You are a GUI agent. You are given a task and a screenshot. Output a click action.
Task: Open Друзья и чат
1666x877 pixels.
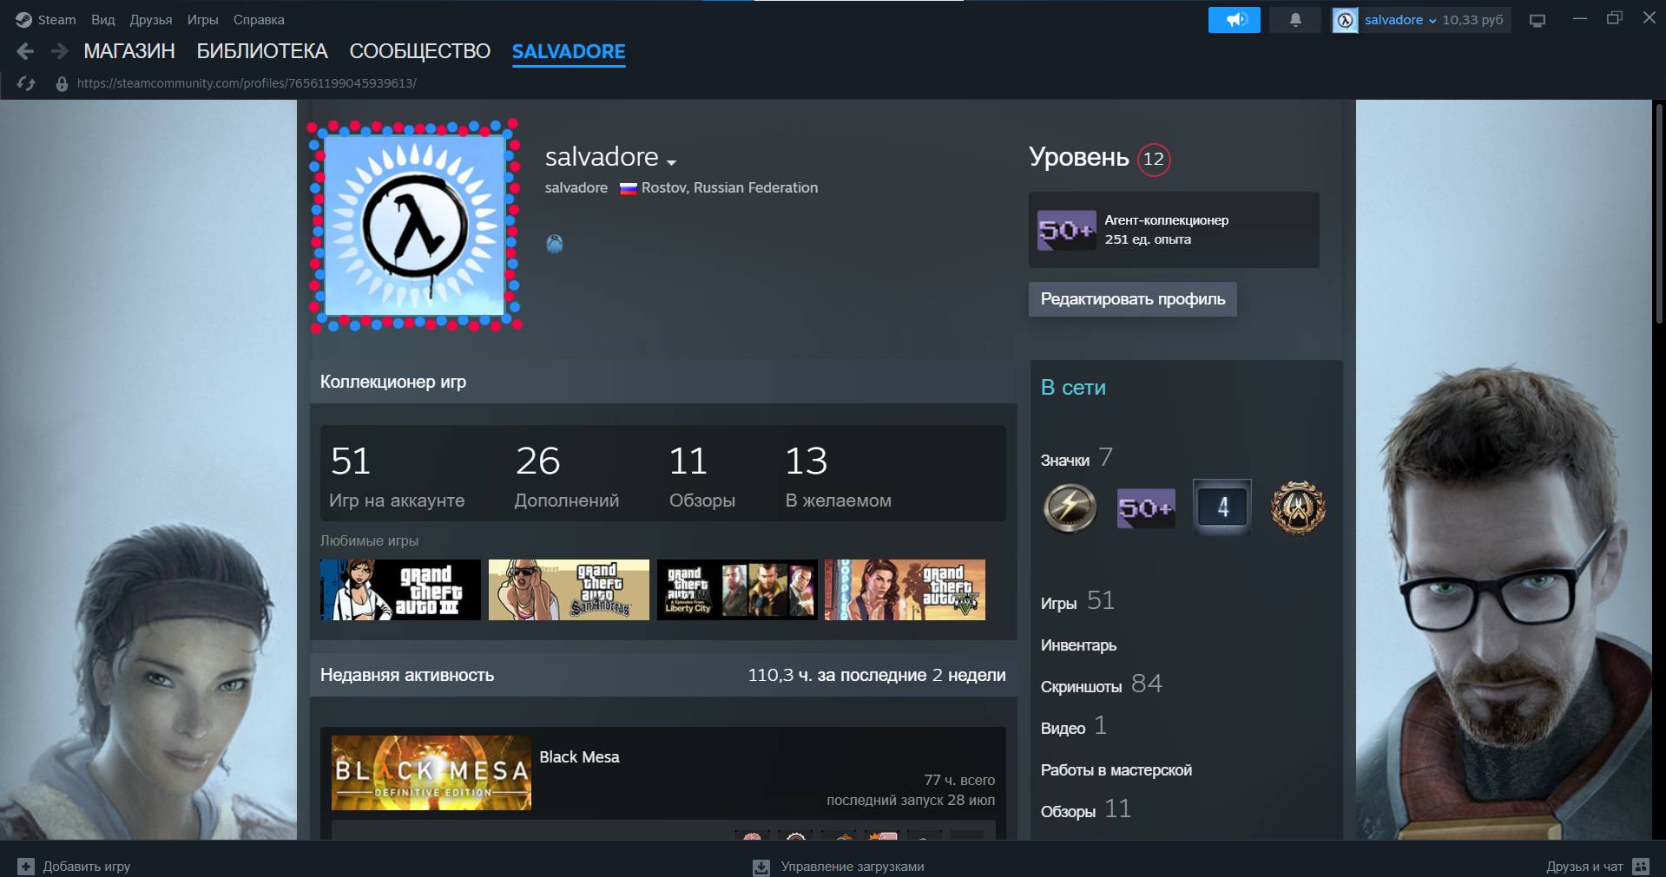[x=1584, y=866]
